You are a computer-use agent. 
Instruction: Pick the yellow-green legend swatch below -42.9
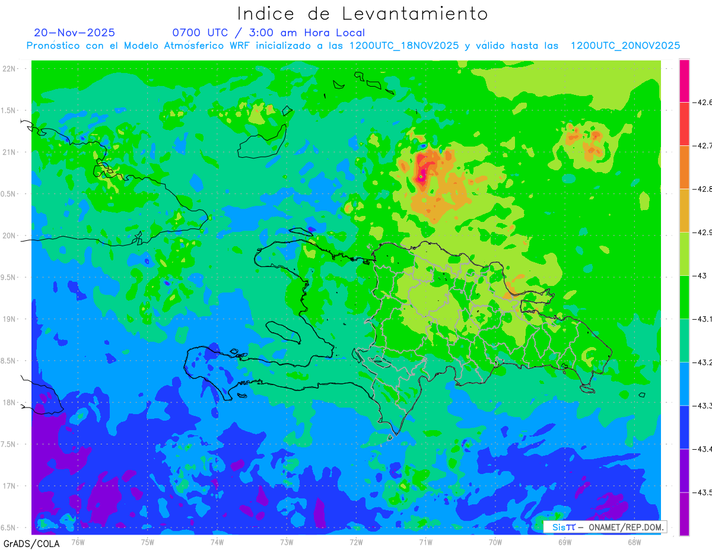click(x=684, y=253)
